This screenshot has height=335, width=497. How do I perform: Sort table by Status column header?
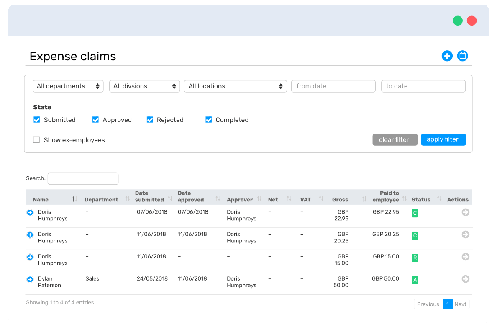421,200
